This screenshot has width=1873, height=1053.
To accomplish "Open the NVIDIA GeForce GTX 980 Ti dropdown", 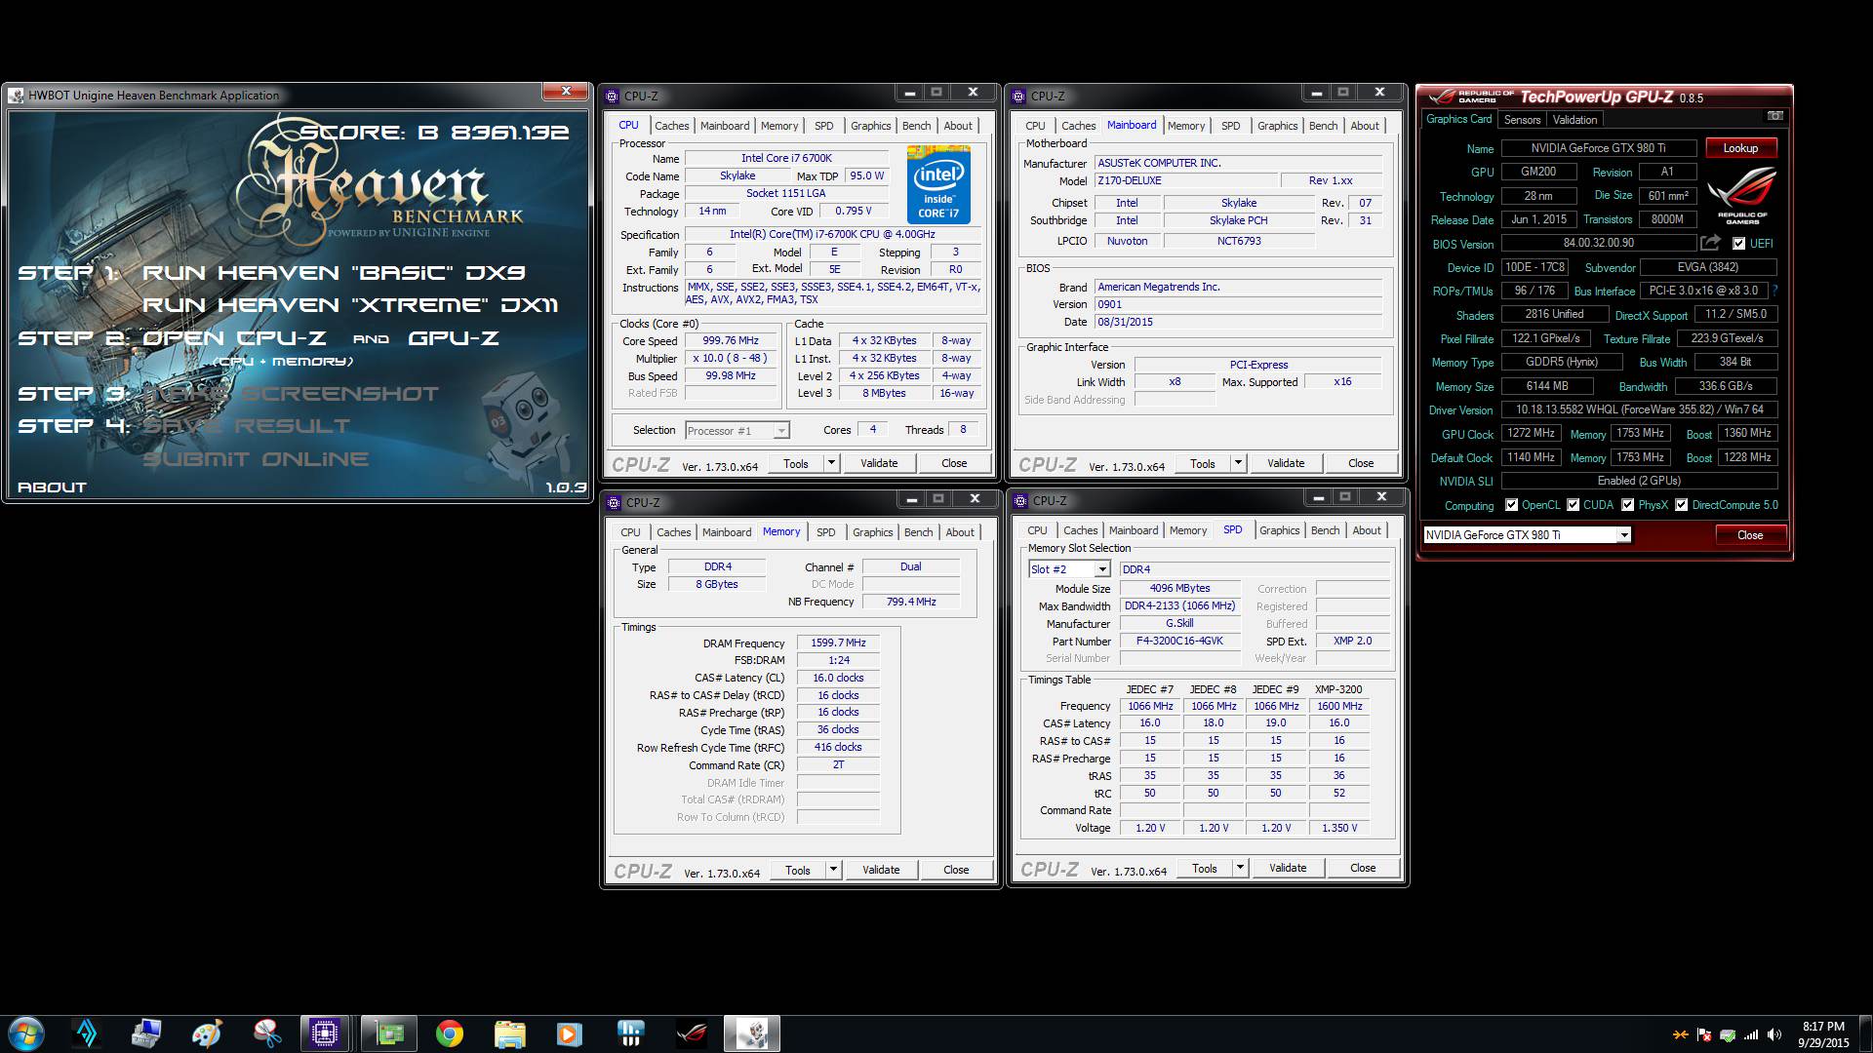I will [x=1527, y=534].
